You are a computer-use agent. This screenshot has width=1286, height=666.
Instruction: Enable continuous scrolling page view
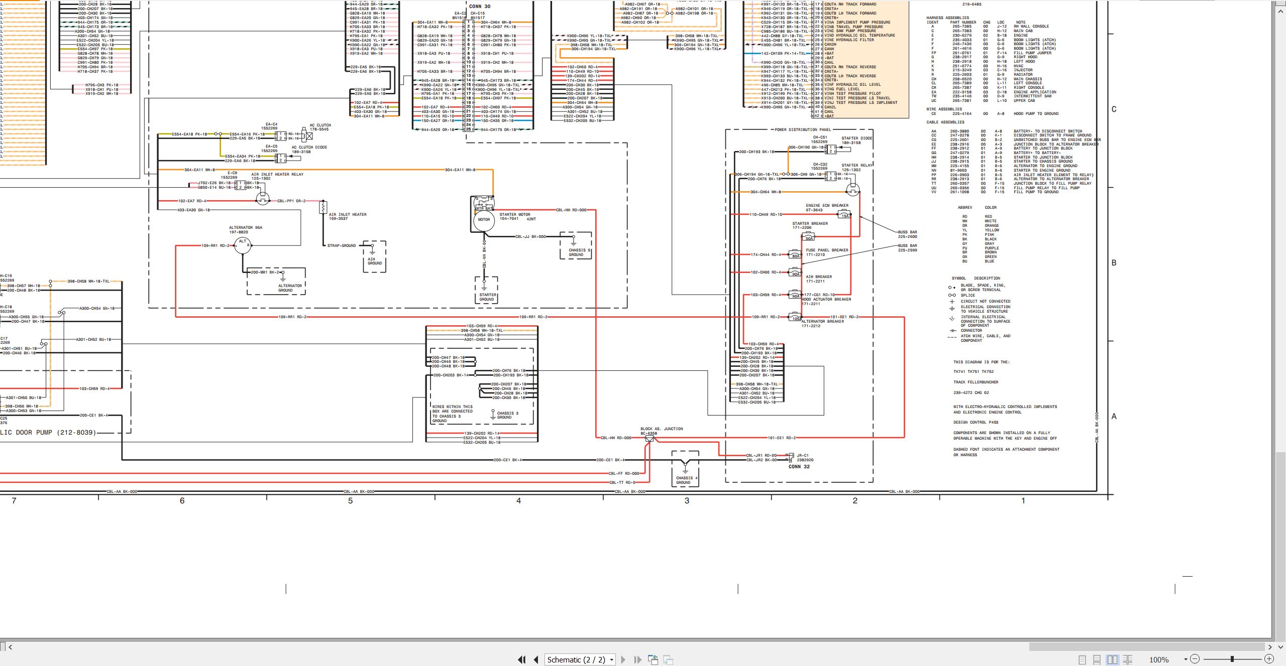(x=1097, y=659)
